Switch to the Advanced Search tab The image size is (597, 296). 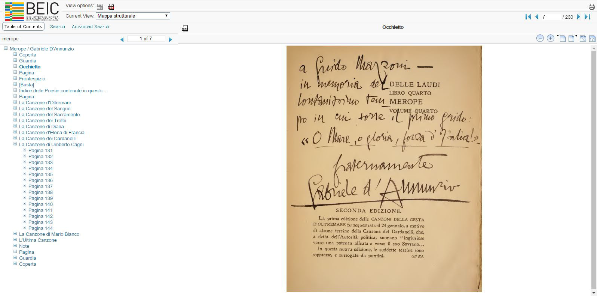coord(91,27)
